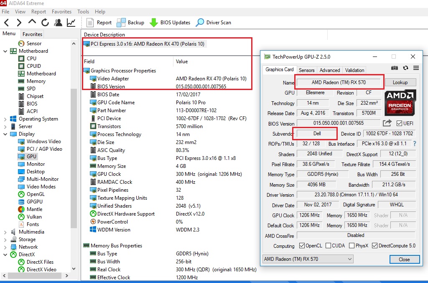Screen dimensions: 428x283
Task: Open Fonts tree item
Action: pyautogui.click(x=28, y=224)
